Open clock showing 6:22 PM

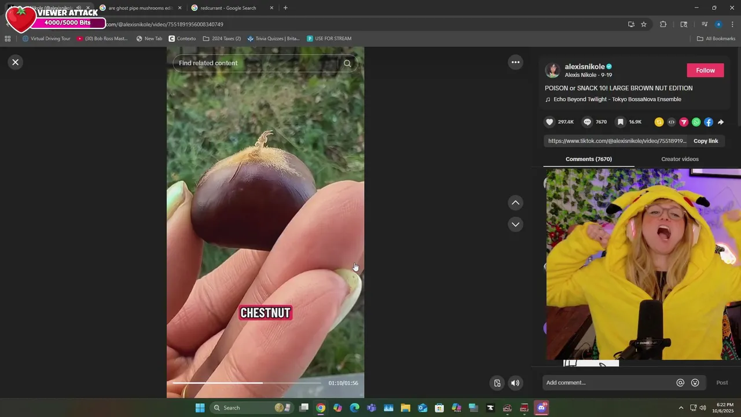click(725, 408)
